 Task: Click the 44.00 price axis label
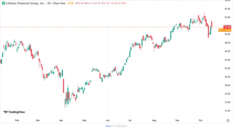227,60
